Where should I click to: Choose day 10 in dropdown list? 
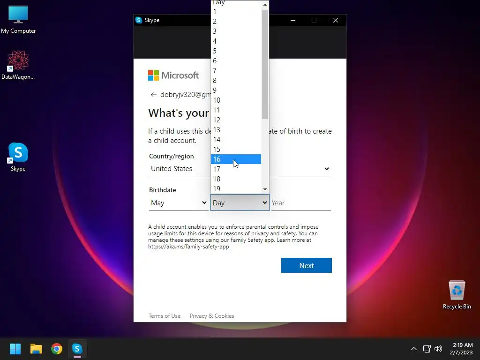click(x=236, y=100)
